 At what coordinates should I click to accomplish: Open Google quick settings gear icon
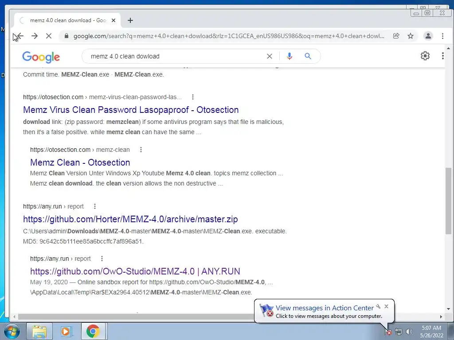click(x=425, y=56)
